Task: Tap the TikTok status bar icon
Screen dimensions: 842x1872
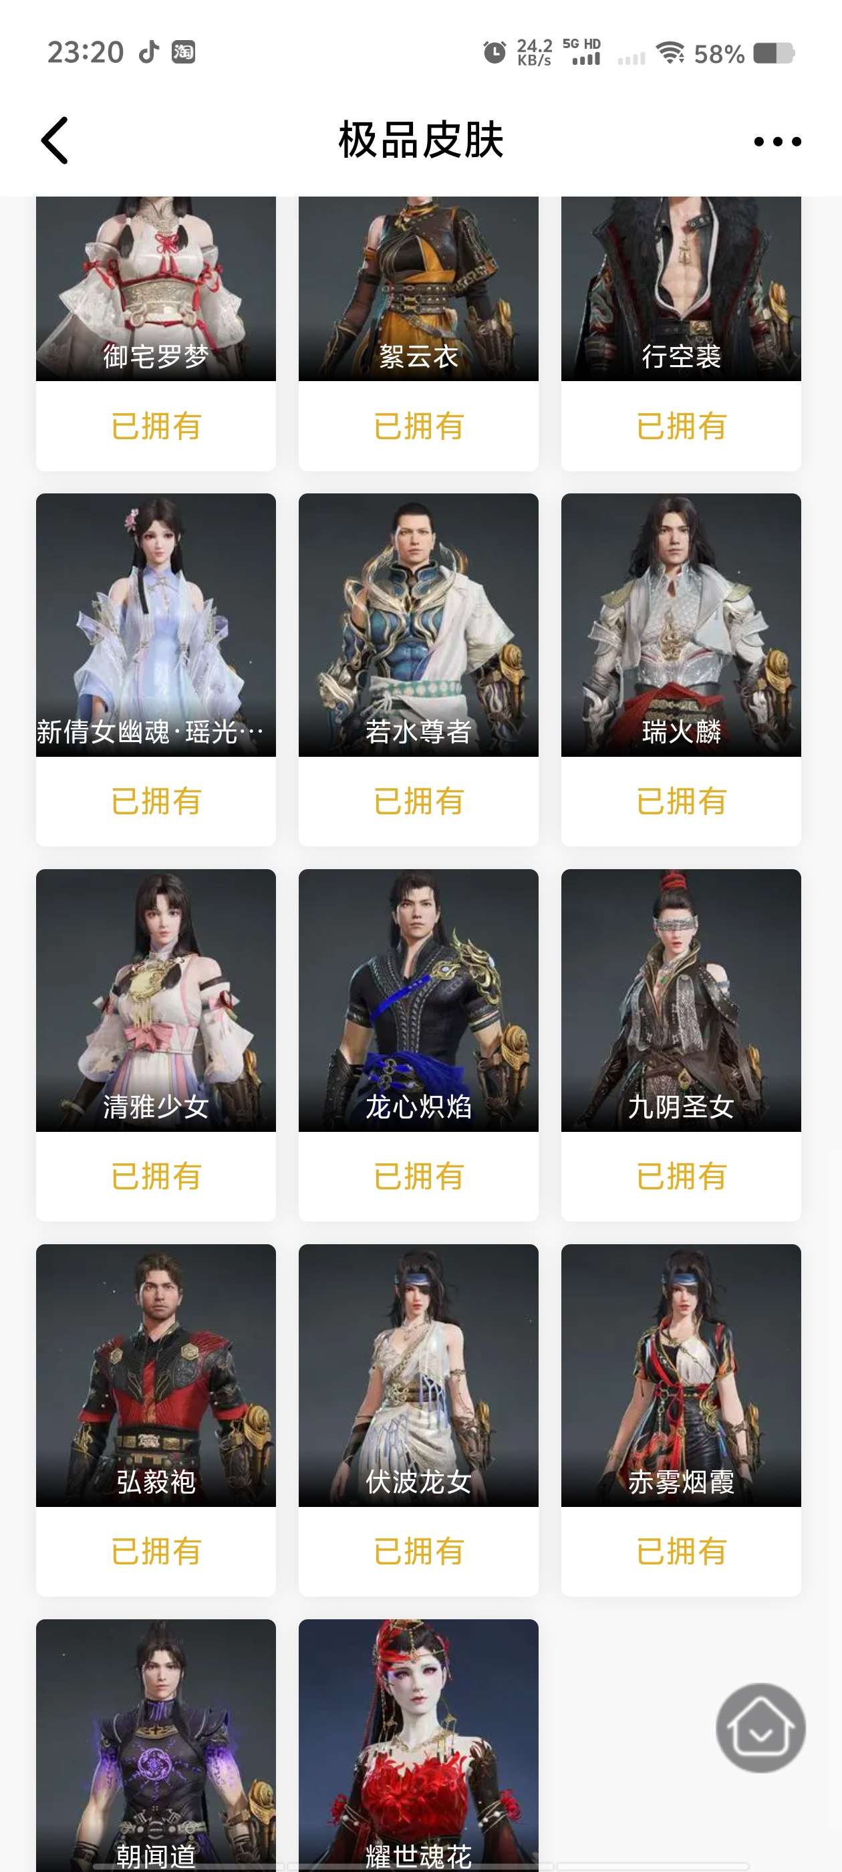Action: [149, 52]
